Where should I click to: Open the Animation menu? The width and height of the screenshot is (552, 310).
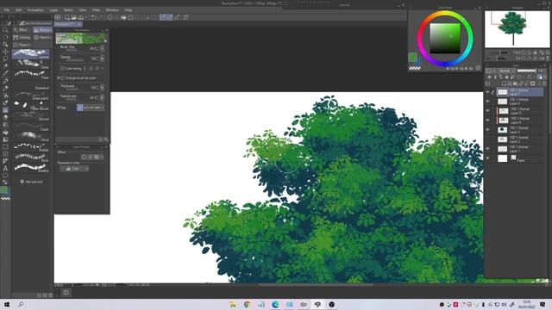click(x=35, y=10)
